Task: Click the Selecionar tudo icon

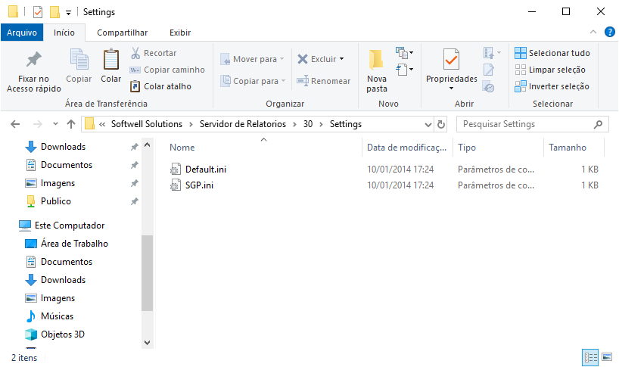Action: click(x=521, y=53)
